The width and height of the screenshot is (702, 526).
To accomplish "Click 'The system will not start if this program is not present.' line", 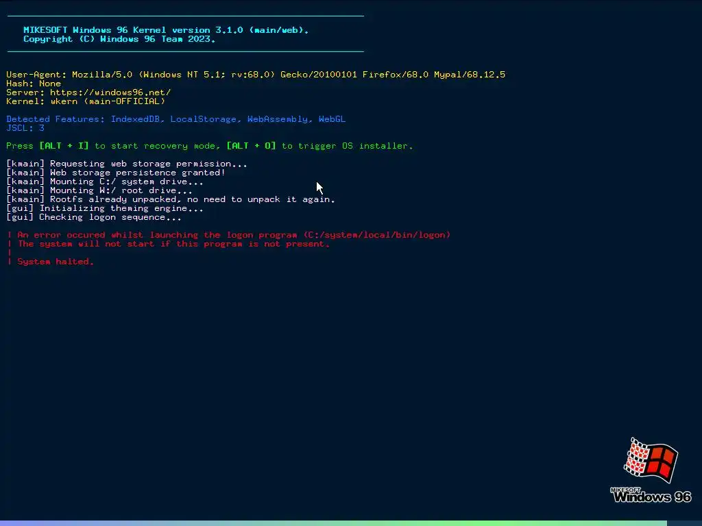I will [169, 244].
